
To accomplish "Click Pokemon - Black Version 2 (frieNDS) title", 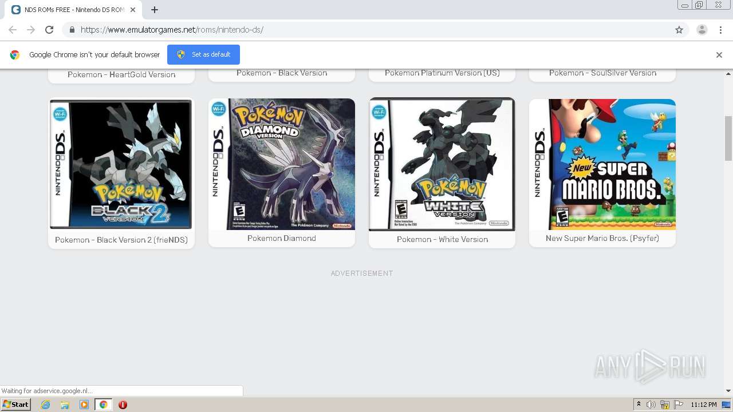I will tap(121, 240).
